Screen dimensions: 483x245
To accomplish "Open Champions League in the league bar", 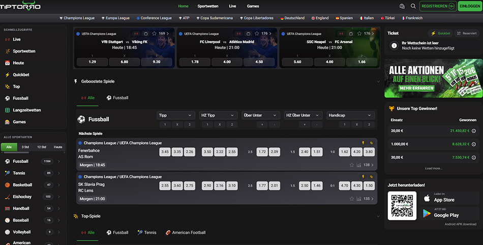I will pos(77,18).
